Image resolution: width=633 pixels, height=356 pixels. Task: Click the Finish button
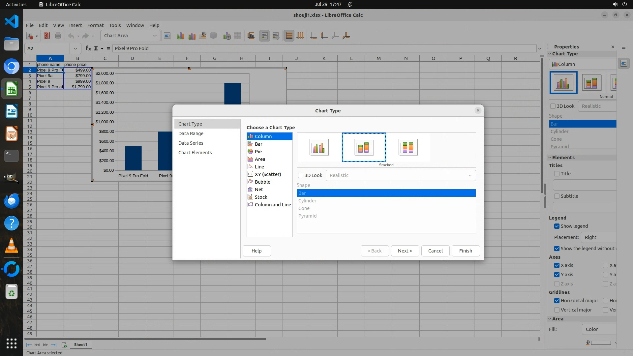point(465,251)
